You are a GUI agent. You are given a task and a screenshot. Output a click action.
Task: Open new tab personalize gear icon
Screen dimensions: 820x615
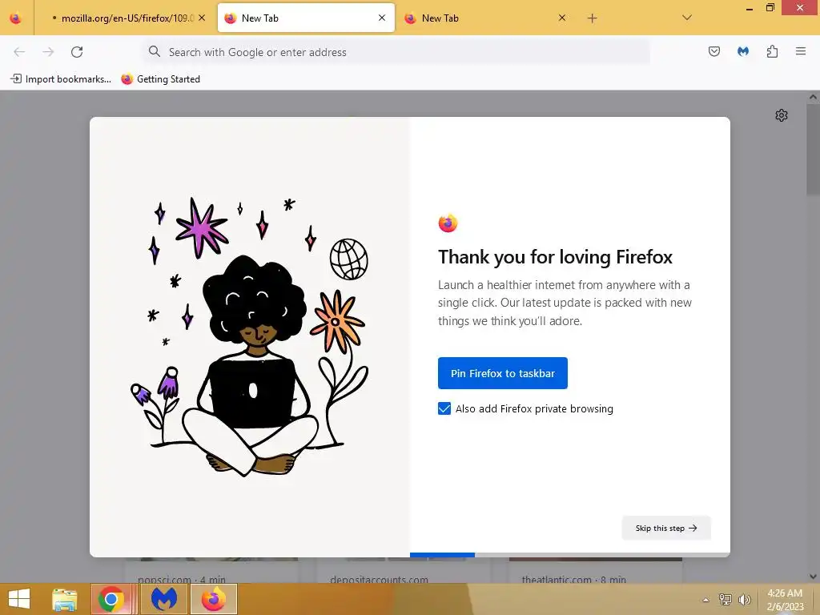coord(782,115)
